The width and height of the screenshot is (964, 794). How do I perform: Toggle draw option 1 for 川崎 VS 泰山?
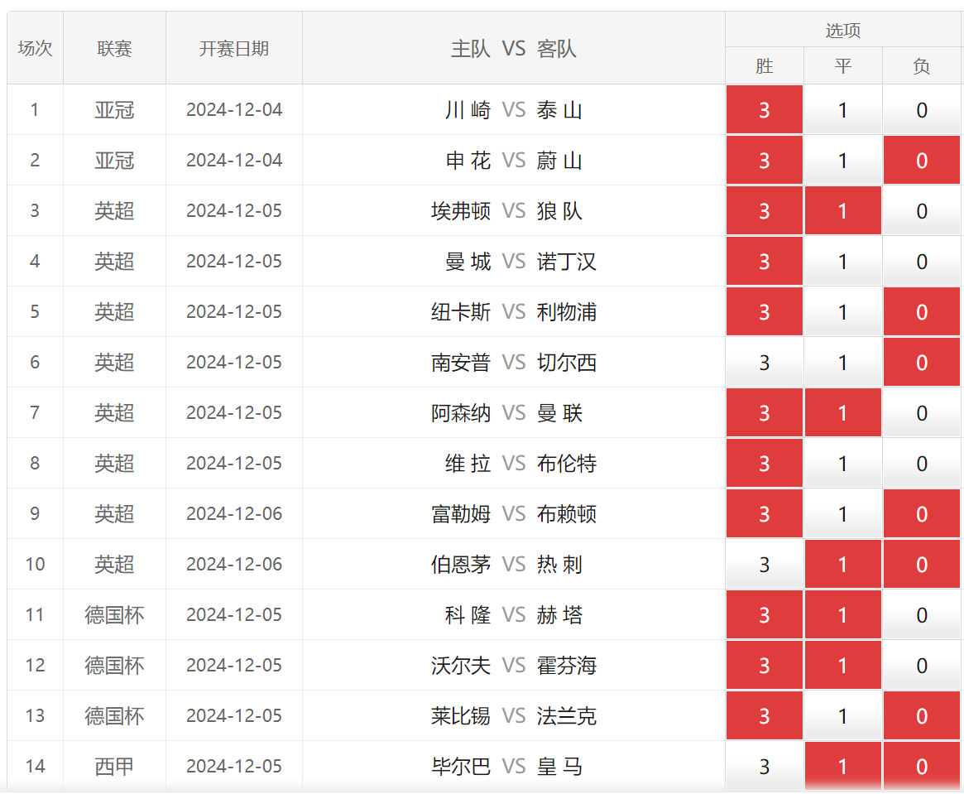coord(843,110)
